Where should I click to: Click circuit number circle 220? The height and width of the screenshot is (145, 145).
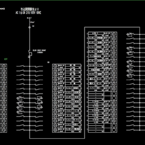pos(55,130)
